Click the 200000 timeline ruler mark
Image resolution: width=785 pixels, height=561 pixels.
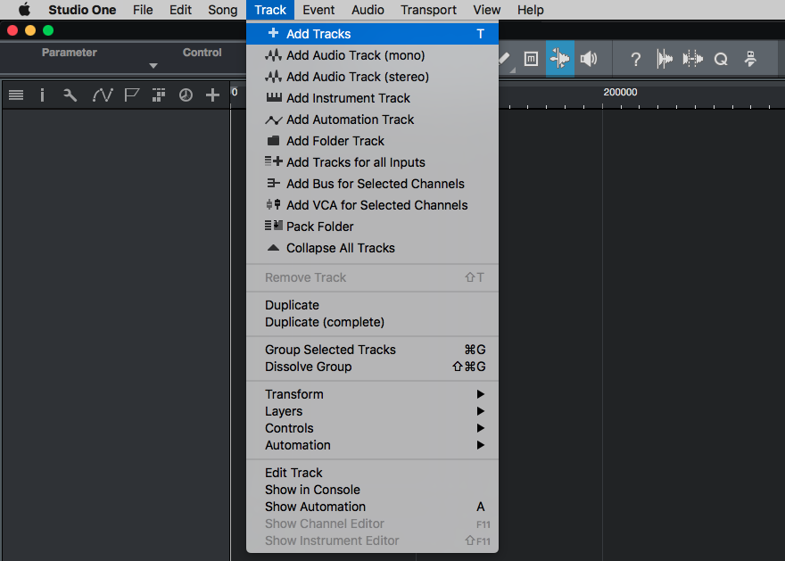click(620, 92)
